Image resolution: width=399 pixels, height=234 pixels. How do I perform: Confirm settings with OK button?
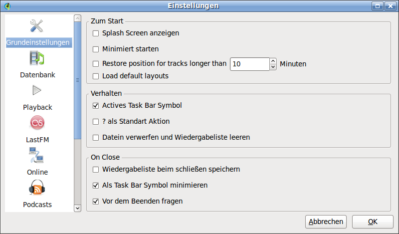point(373,222)
